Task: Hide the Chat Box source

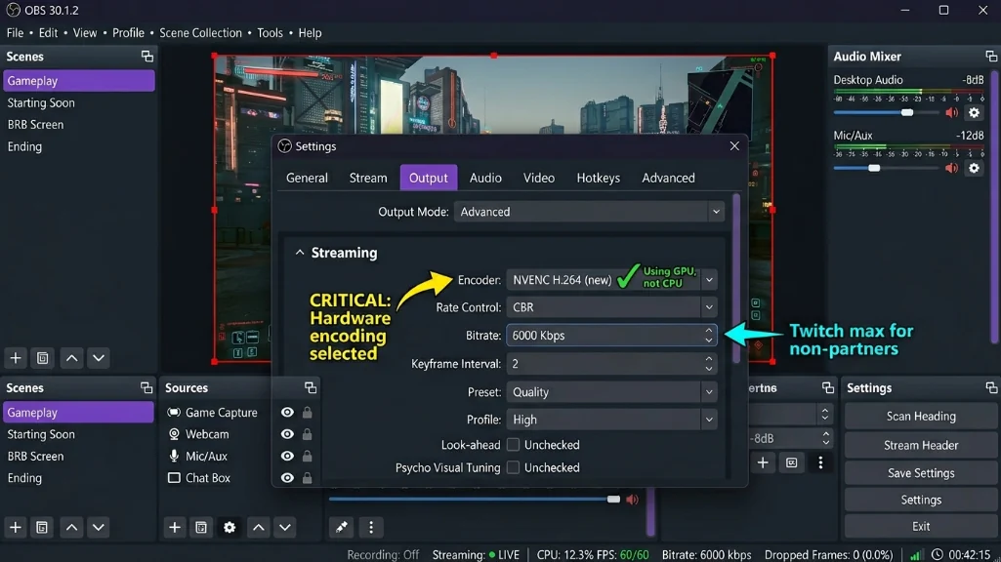Action: click(287, 478)
